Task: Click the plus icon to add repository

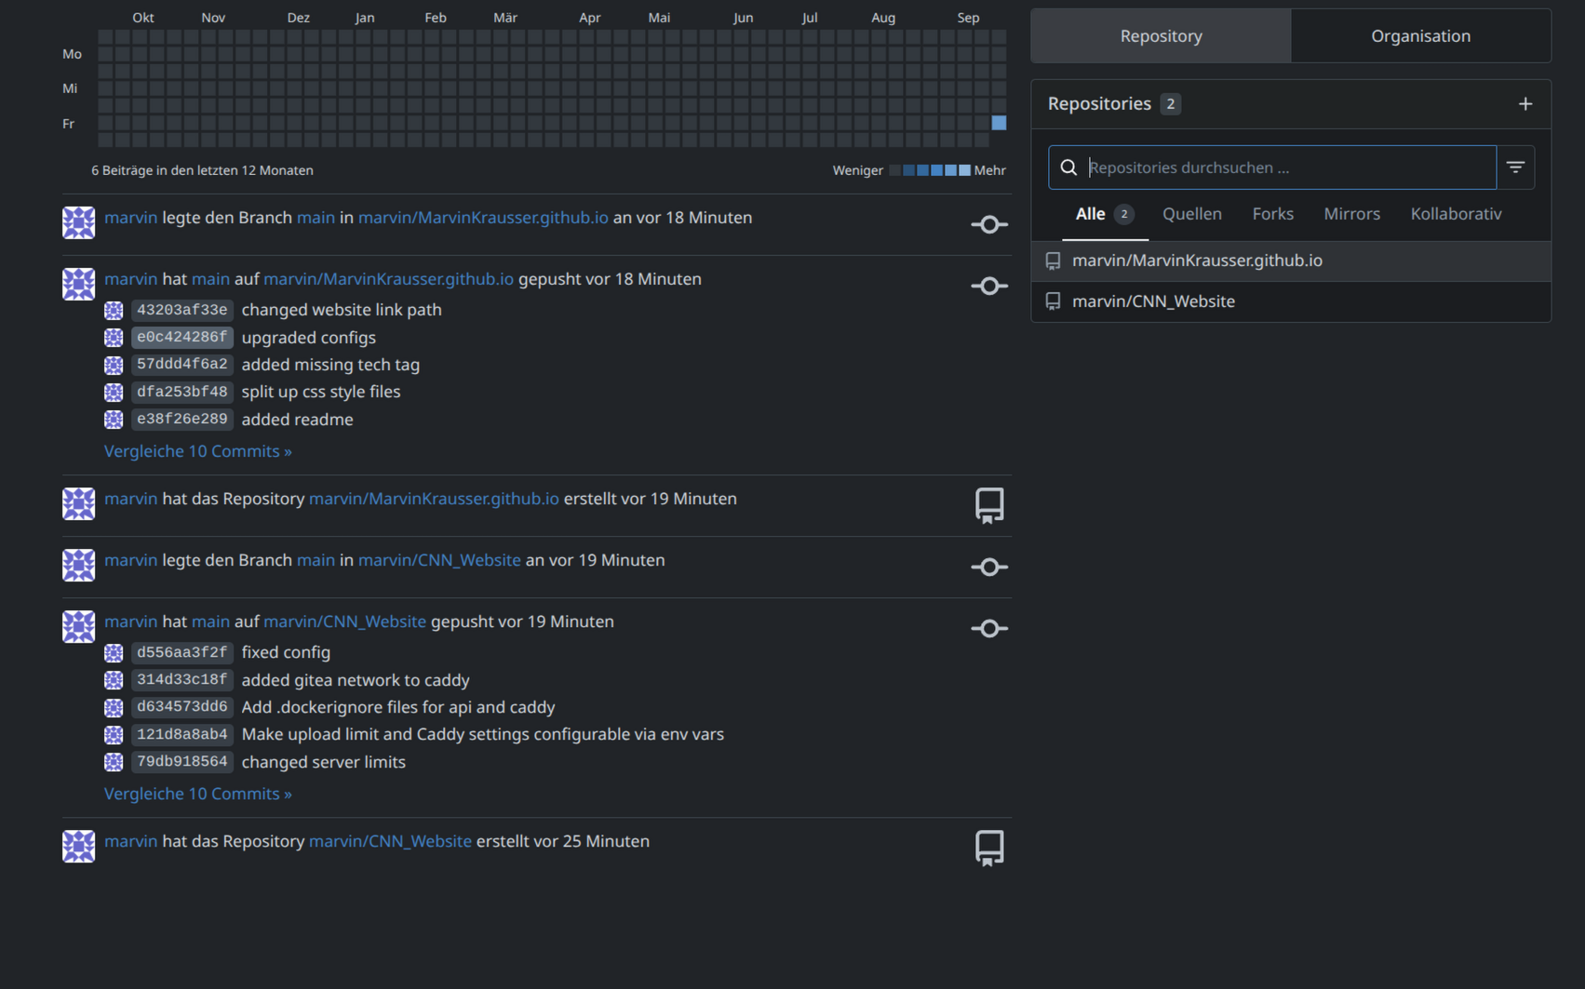Action: (x=1525, y=104)
